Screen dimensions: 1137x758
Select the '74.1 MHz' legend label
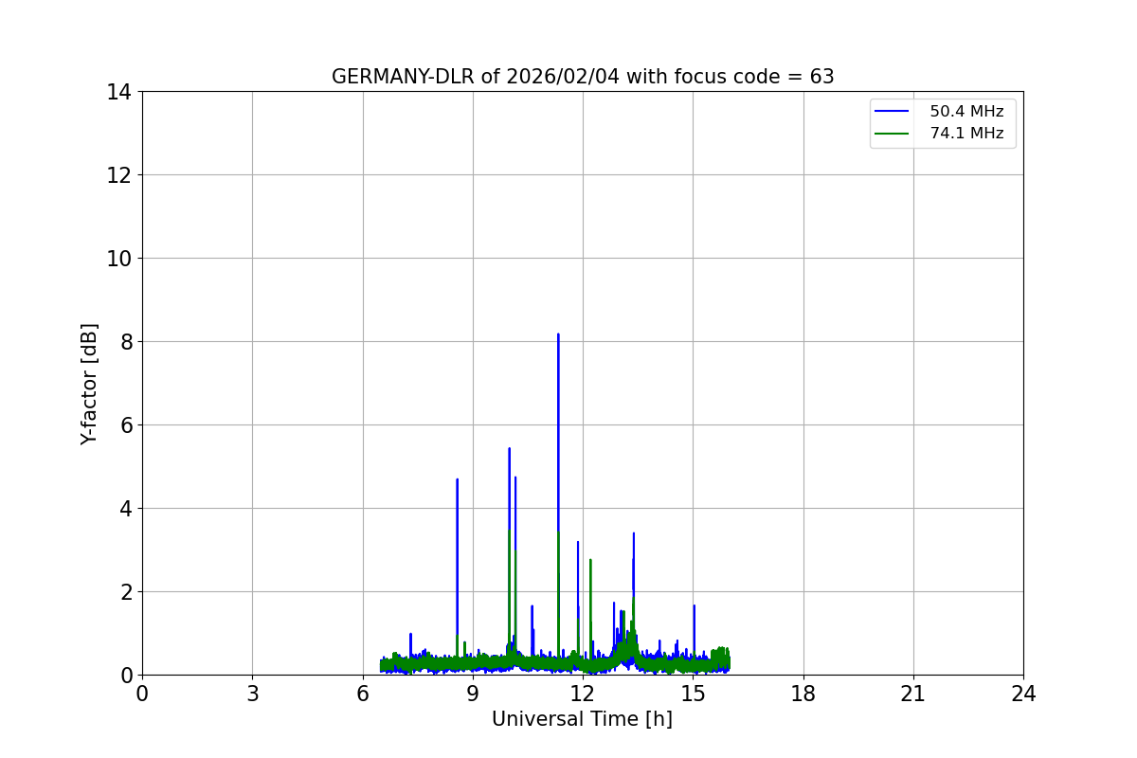tap(966, 134)
